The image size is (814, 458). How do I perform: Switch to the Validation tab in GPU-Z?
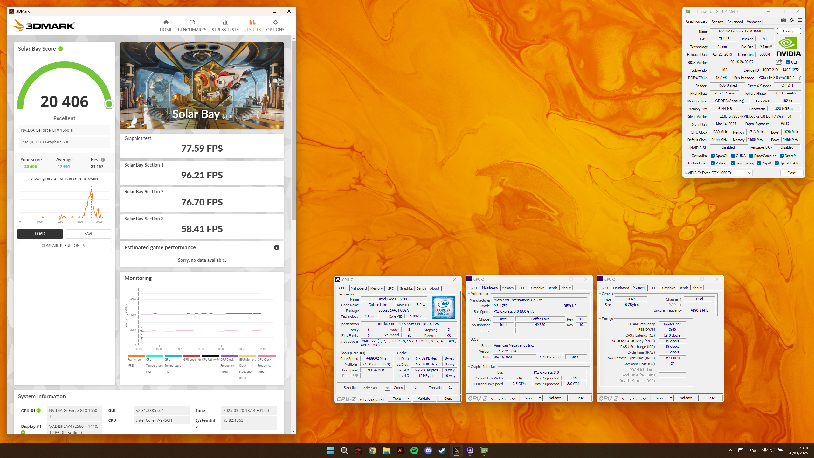point(754,22)
